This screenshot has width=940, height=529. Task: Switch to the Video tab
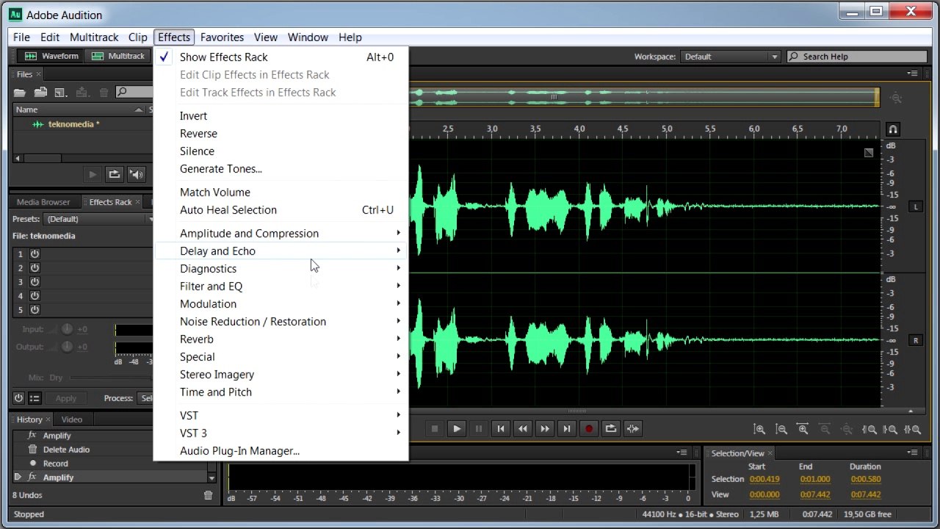tap(72, 420)
